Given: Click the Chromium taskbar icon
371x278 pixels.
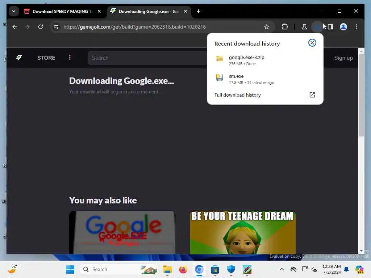Looking at the screenshot, I should (199, 269).
